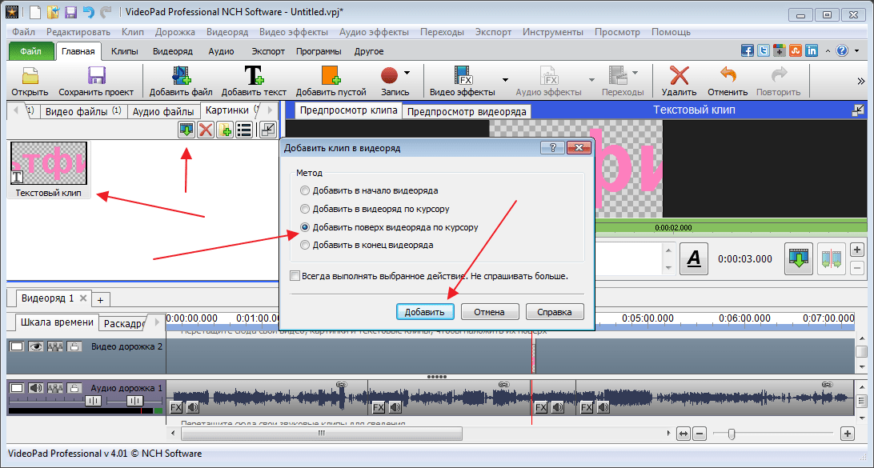Select Добавить в видеоряд по курсору option
This screenshot has height=468, width=874.
point(375,209)
